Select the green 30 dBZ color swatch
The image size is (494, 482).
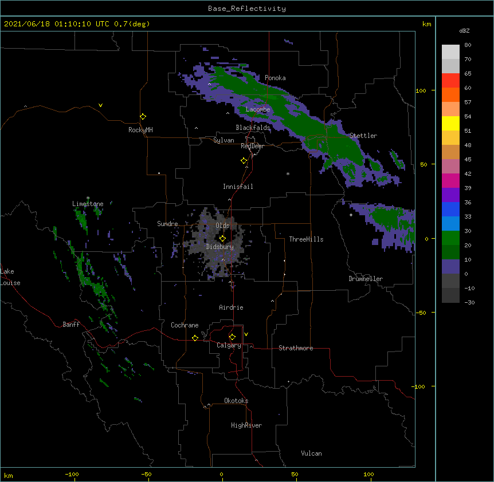tap(450, 238)
